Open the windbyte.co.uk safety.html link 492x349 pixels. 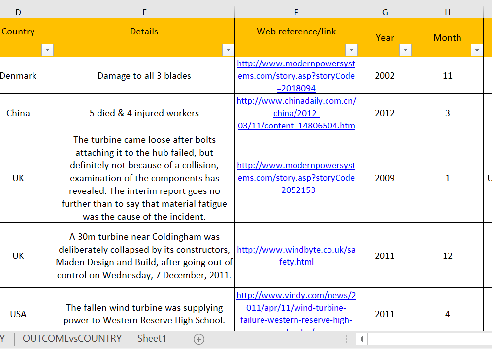(296, 256)
